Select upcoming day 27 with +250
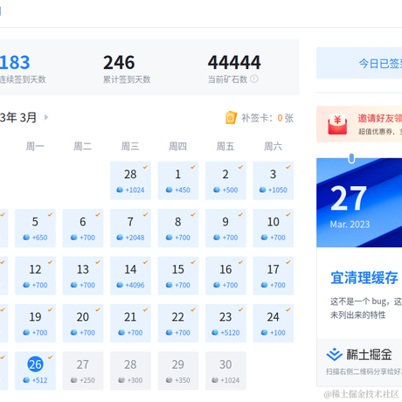 coord(83,371)
